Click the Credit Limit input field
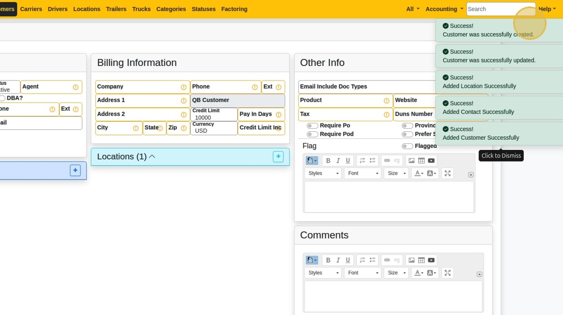The height and width of the screenshot is (315, 563). pyautogui.click(x=214, y=118)
